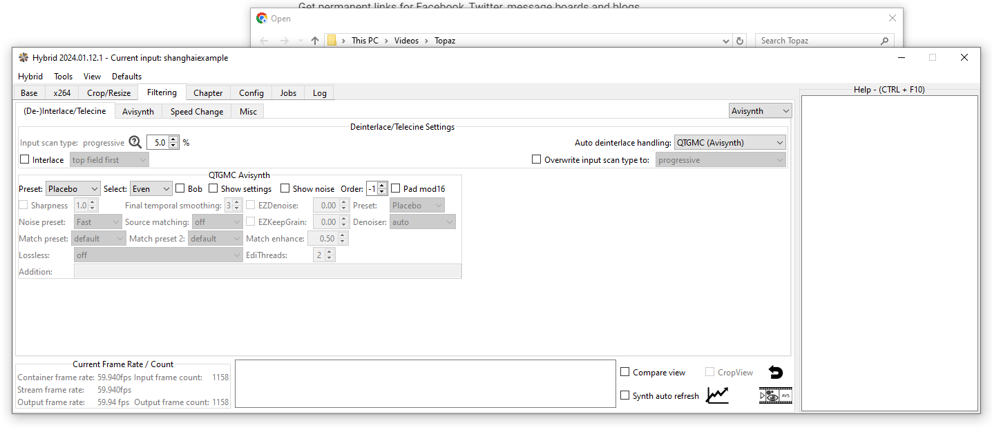The width and height of the screenshot is (992, 432).
Task: Open the progressive overwrite scan dropdown
Action: click(x=721, y=159)
